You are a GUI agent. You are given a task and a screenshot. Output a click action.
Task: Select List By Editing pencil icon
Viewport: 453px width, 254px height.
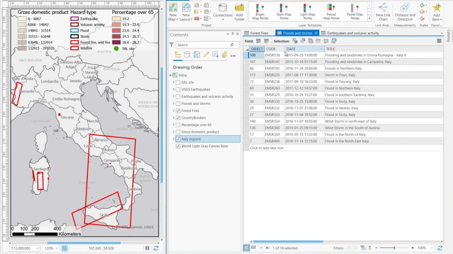click(206, 55)
